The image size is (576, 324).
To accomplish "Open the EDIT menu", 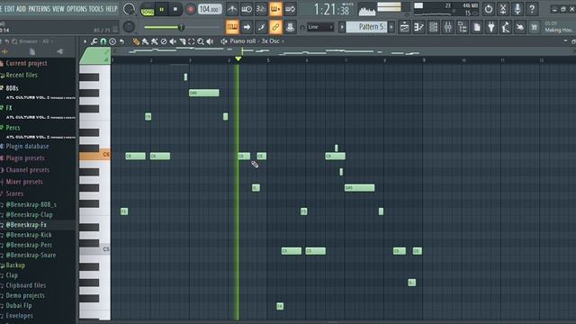I will click(x=9, y=8).
